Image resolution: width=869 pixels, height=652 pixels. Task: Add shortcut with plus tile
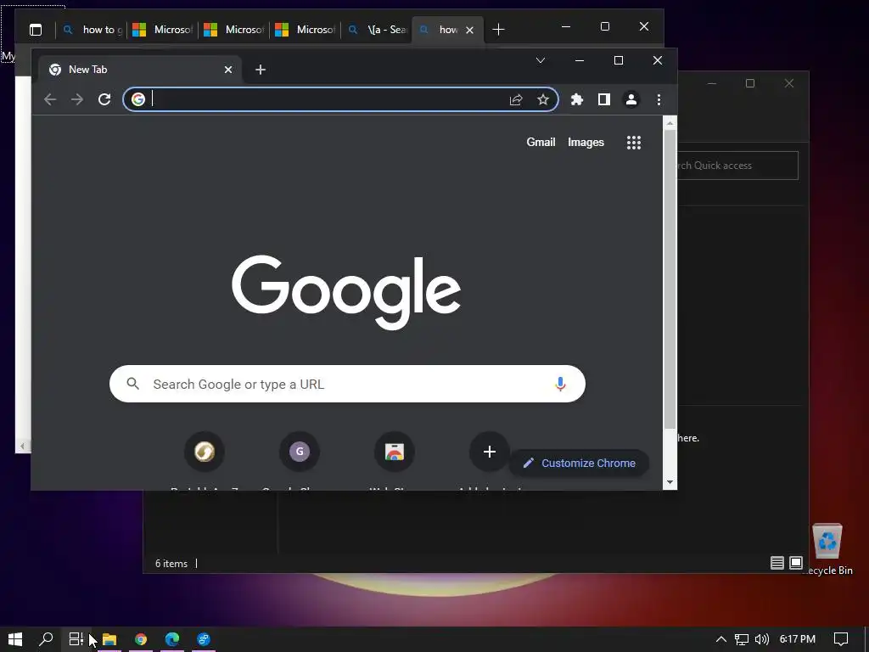(x=489, y=452)
